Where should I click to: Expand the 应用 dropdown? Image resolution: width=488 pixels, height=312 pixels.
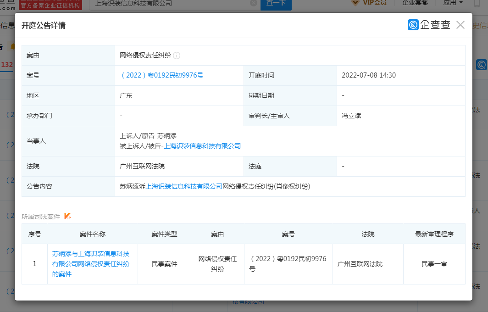pos(453,3)
